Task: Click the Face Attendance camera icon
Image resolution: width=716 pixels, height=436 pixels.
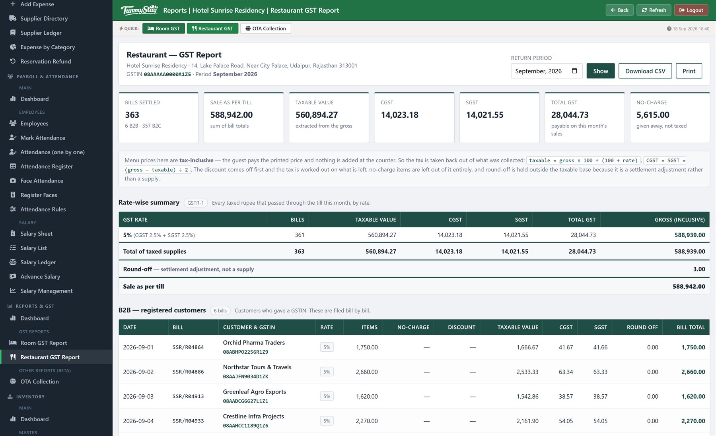Action: pyautogui.click(x=13, y=180)
